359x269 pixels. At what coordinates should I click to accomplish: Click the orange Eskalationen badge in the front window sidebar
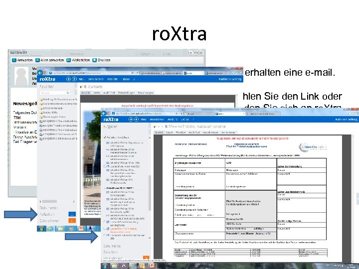click(x=146, y=258)
